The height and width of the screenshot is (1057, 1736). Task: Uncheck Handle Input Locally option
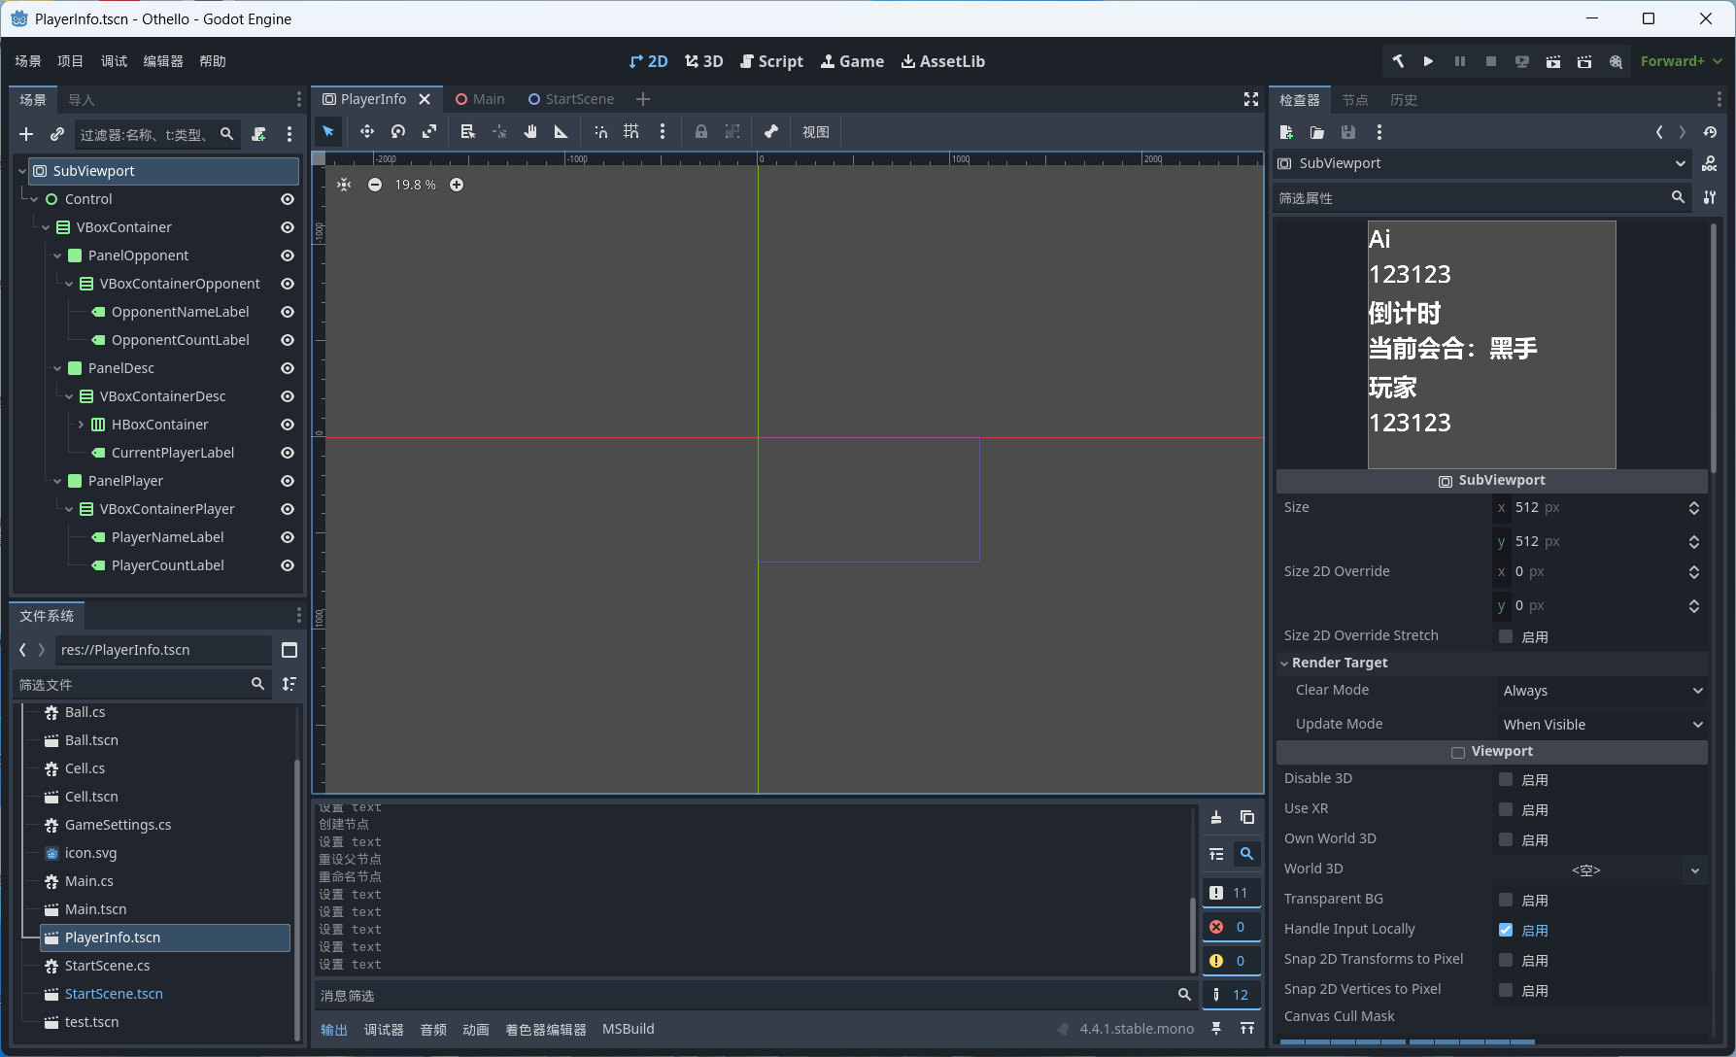click(1506, 930)
